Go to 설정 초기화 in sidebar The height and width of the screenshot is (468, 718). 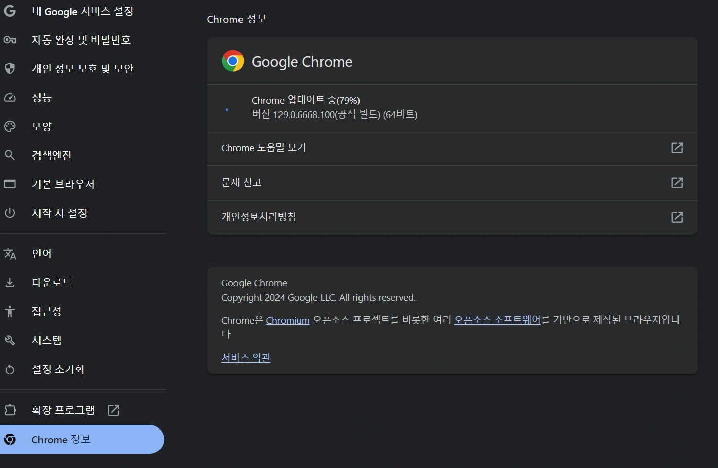click(x=58, y=369)
